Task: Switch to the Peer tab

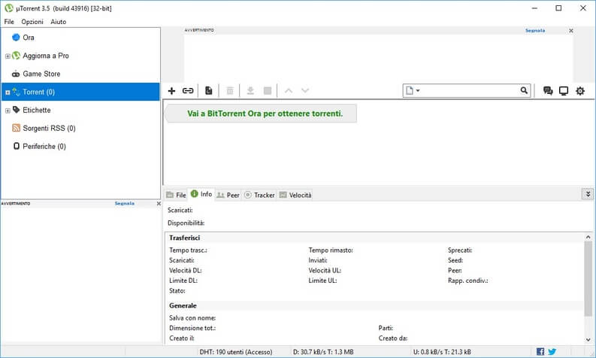Action: [x=228, y=195]
